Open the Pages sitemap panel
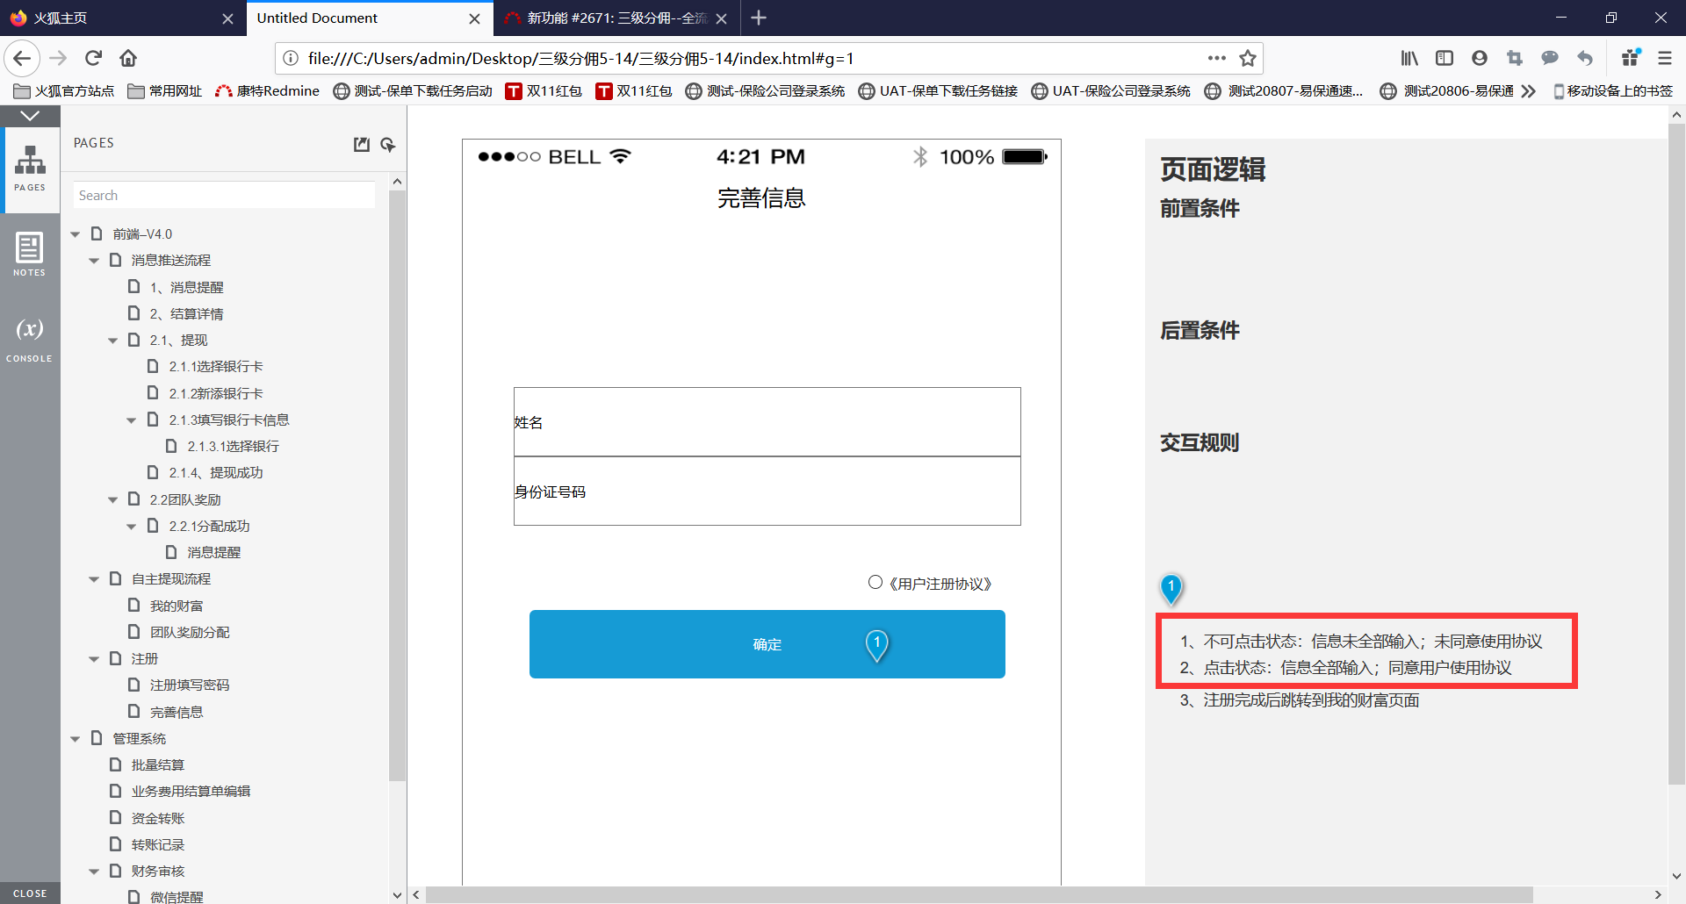Image resolution: width=1686 pixels, height=904 pixels. [30, 169]
